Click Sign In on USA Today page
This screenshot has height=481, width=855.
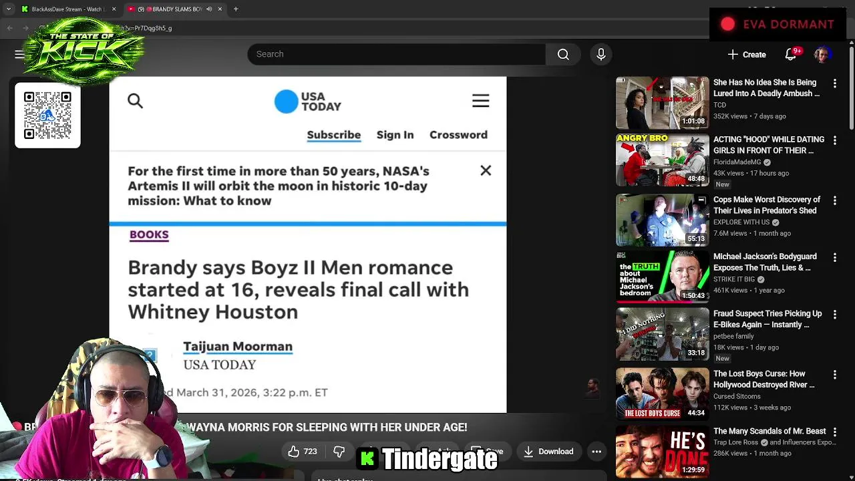(x=395, y=135)
